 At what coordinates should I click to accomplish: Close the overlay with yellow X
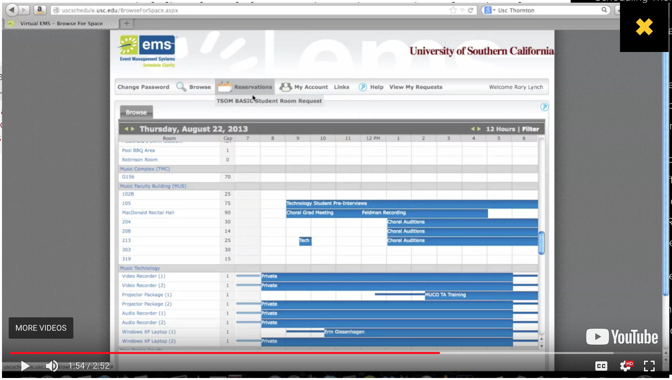coord(644,27)
